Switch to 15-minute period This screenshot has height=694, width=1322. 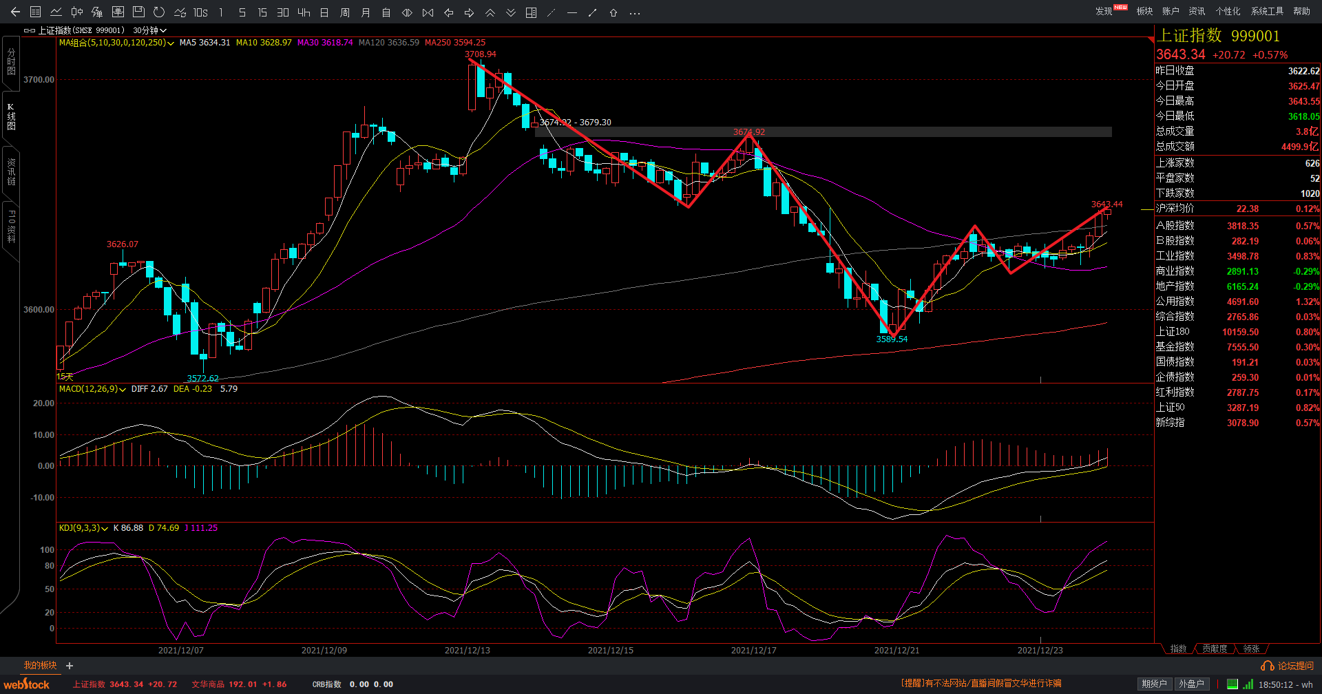coord(262,12)
